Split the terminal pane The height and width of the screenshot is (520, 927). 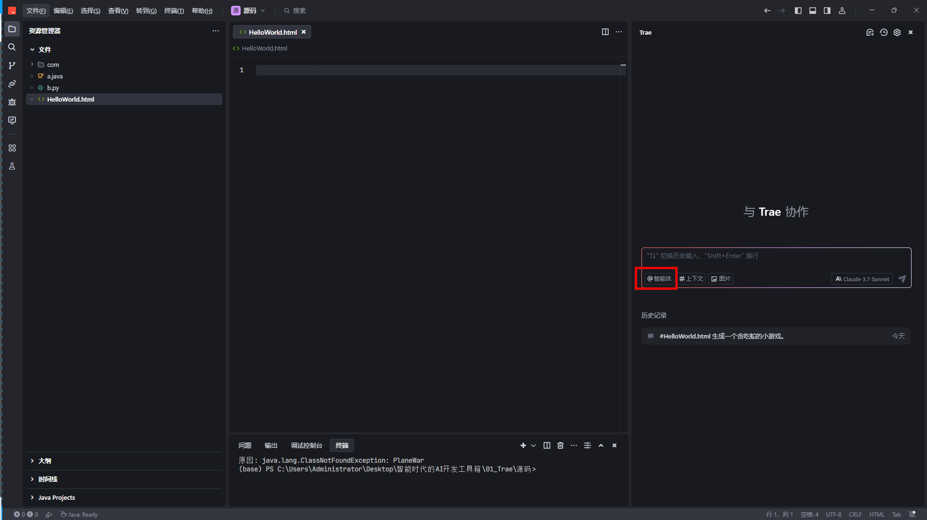tap(547, 445)
